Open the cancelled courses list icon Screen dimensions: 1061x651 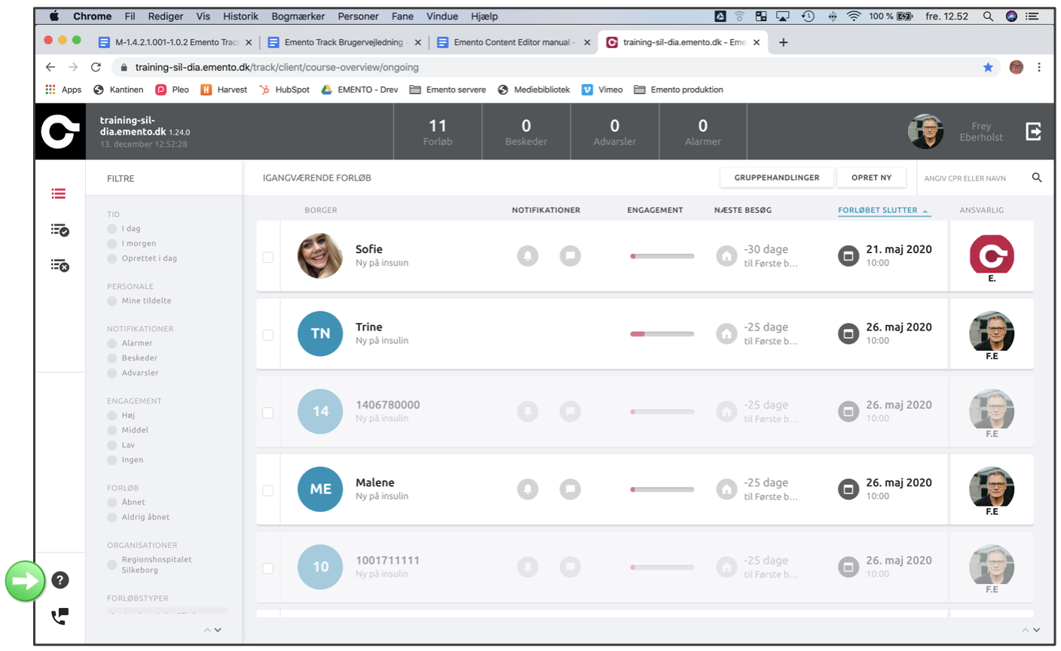60,265
